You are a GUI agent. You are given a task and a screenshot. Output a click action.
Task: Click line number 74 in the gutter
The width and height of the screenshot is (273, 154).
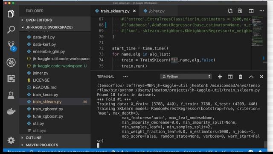coord(101,60)
